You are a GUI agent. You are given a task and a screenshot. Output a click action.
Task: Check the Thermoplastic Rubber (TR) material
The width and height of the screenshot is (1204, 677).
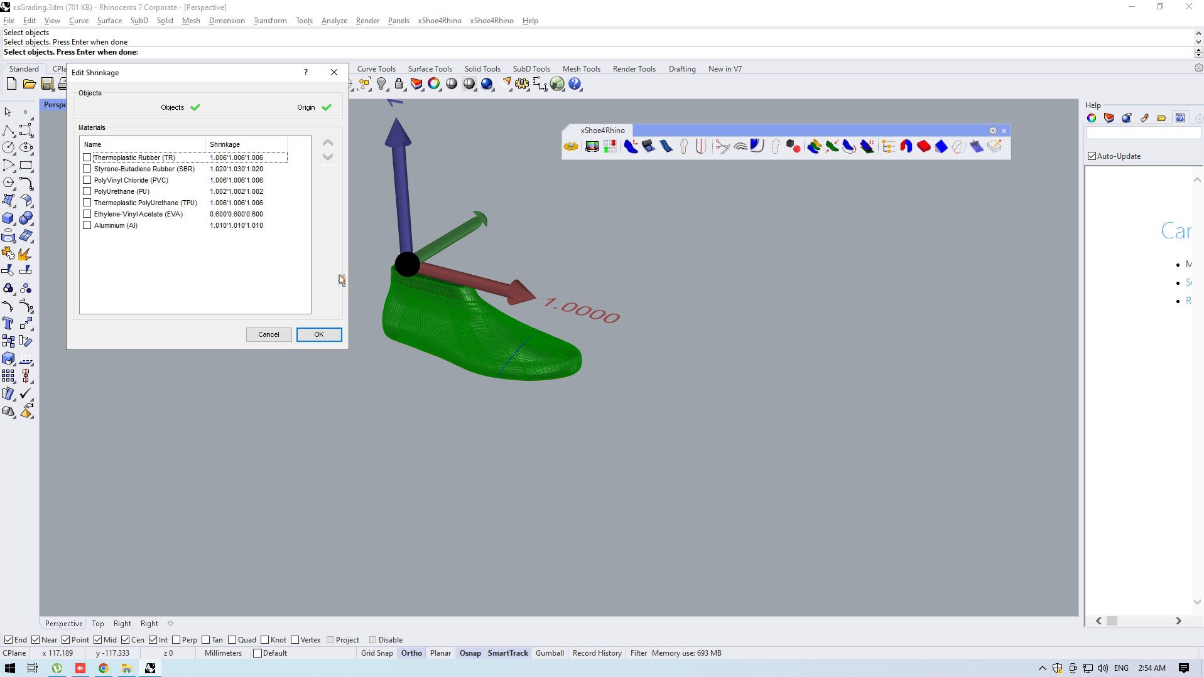pos(87,157)
